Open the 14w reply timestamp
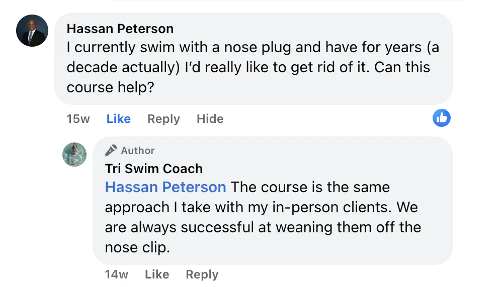 pyautogui.click(x=116, y=274)
